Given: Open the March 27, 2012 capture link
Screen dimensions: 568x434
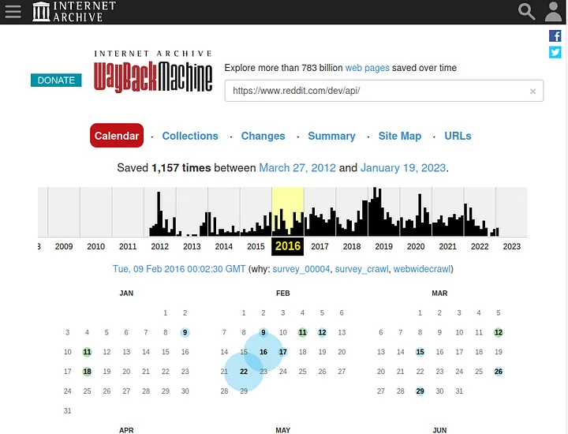Looking at the screenshot, I should pyautogui.click(x=297, y=168).
